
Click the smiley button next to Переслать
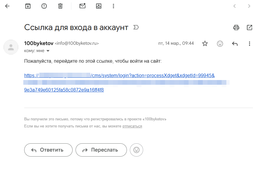136,150
